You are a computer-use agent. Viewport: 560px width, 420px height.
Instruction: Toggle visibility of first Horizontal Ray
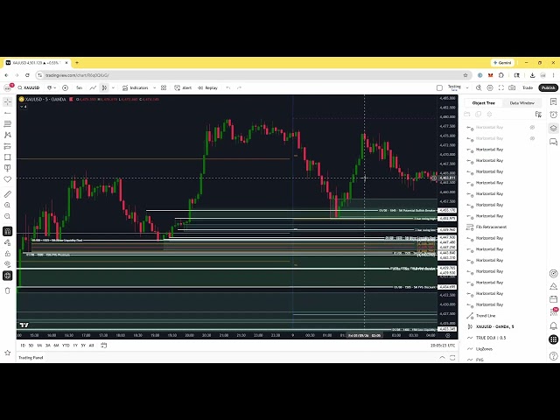pyautogui.click(x=532, y=127)
